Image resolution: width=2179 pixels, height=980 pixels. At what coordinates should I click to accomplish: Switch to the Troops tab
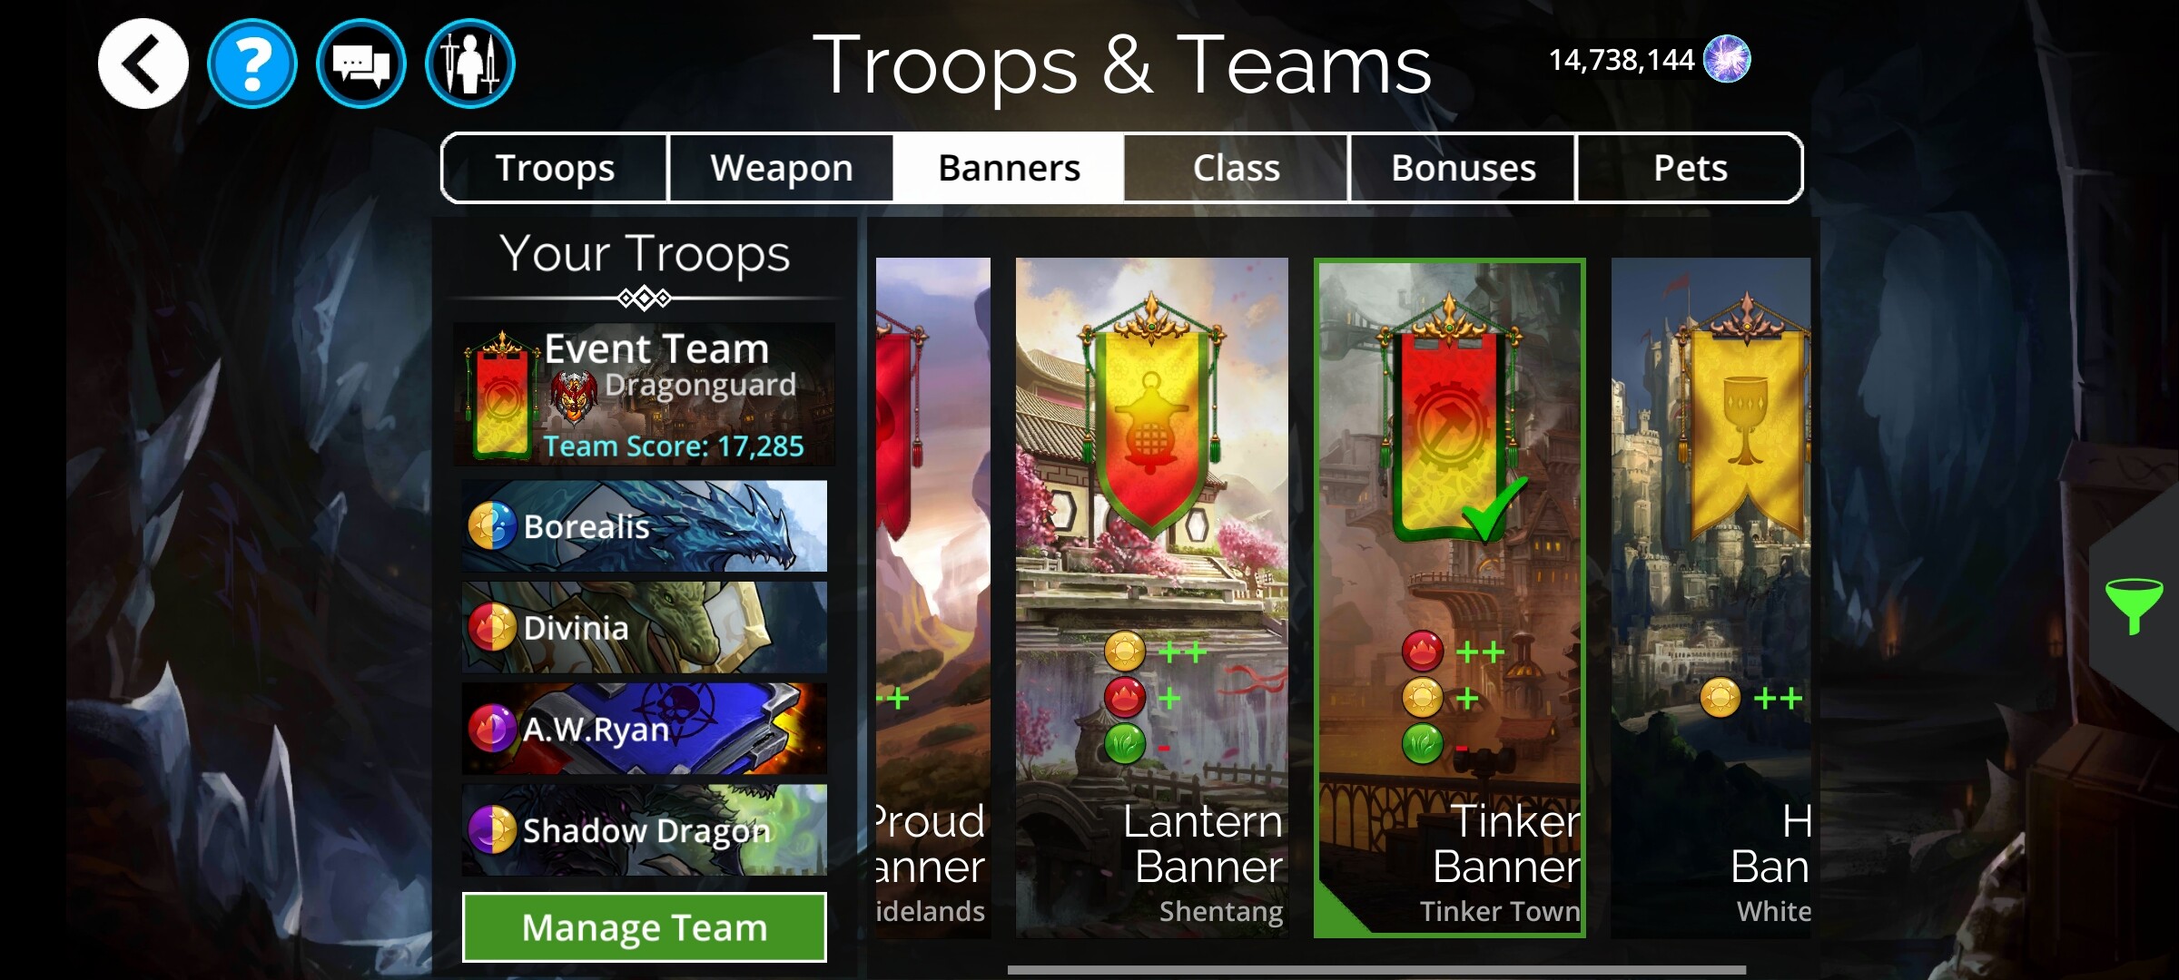pos(555,168)
